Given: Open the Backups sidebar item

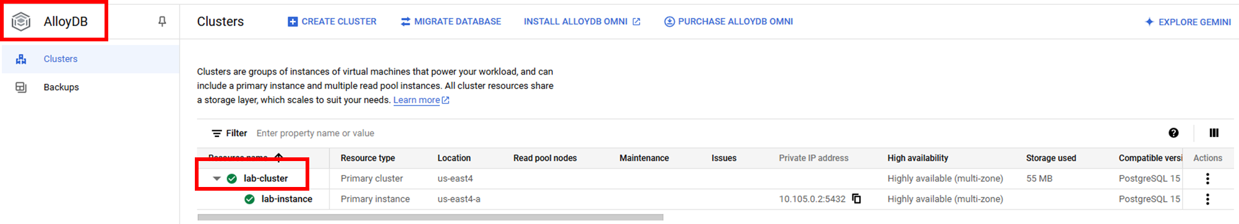Looking at the screenshot, I should [90, 87].
